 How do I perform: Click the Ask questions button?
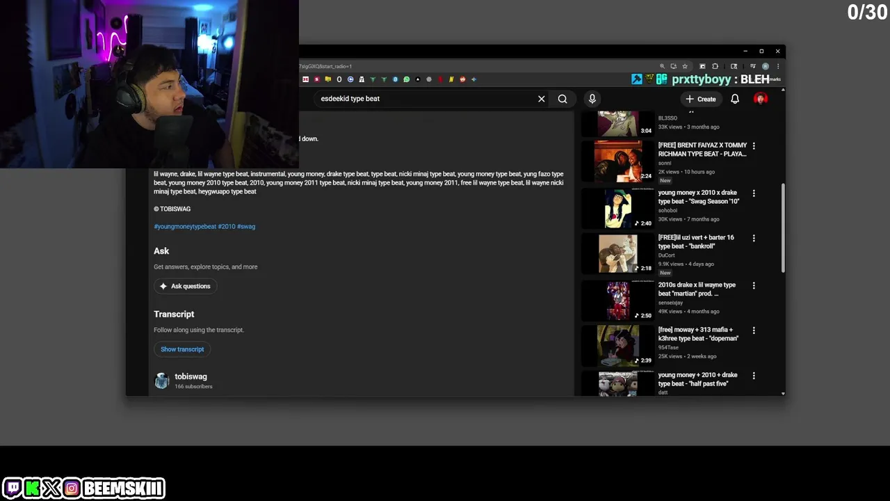click(185, 286)
